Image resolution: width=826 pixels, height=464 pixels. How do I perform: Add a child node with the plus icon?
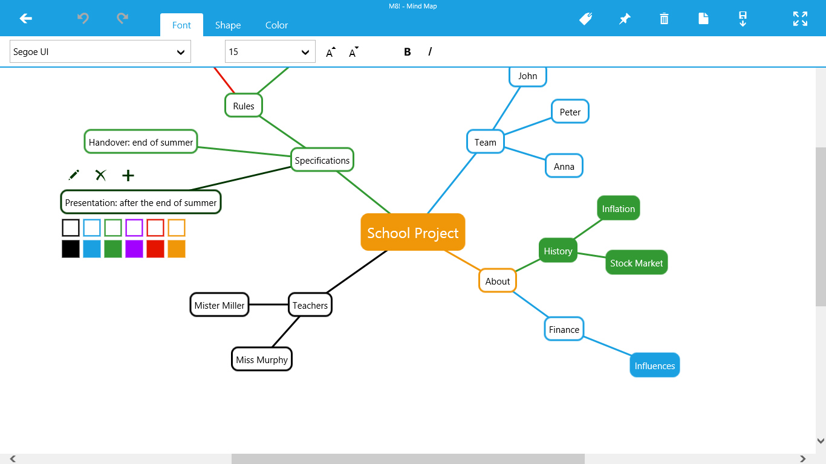point(128,175)
